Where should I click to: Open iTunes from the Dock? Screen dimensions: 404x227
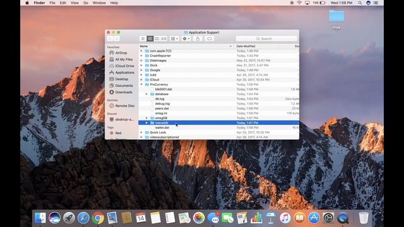tap(285, 218)
